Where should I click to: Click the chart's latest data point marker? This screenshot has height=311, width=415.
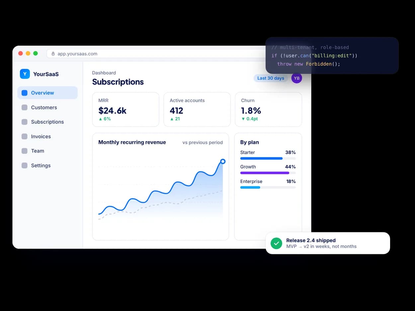223,161
